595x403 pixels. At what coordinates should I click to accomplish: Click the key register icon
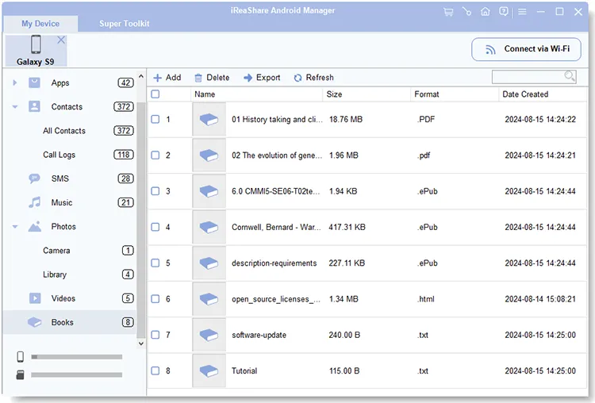point(466,12)
